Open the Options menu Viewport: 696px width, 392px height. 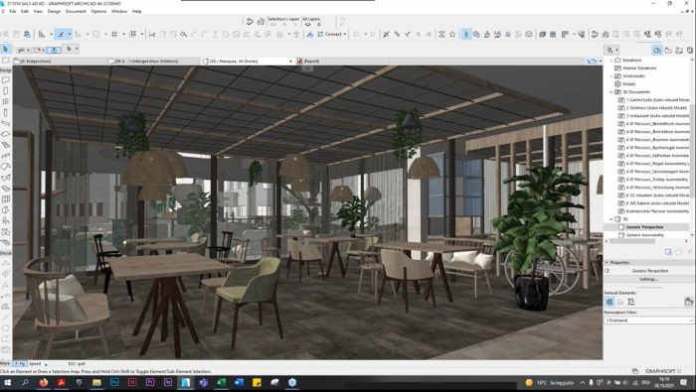[x=99, y=11]
